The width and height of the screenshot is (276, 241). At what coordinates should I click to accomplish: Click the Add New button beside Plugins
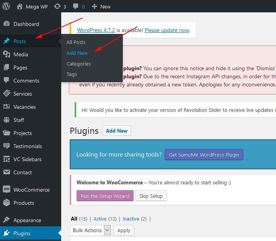(x=117, y=131)
